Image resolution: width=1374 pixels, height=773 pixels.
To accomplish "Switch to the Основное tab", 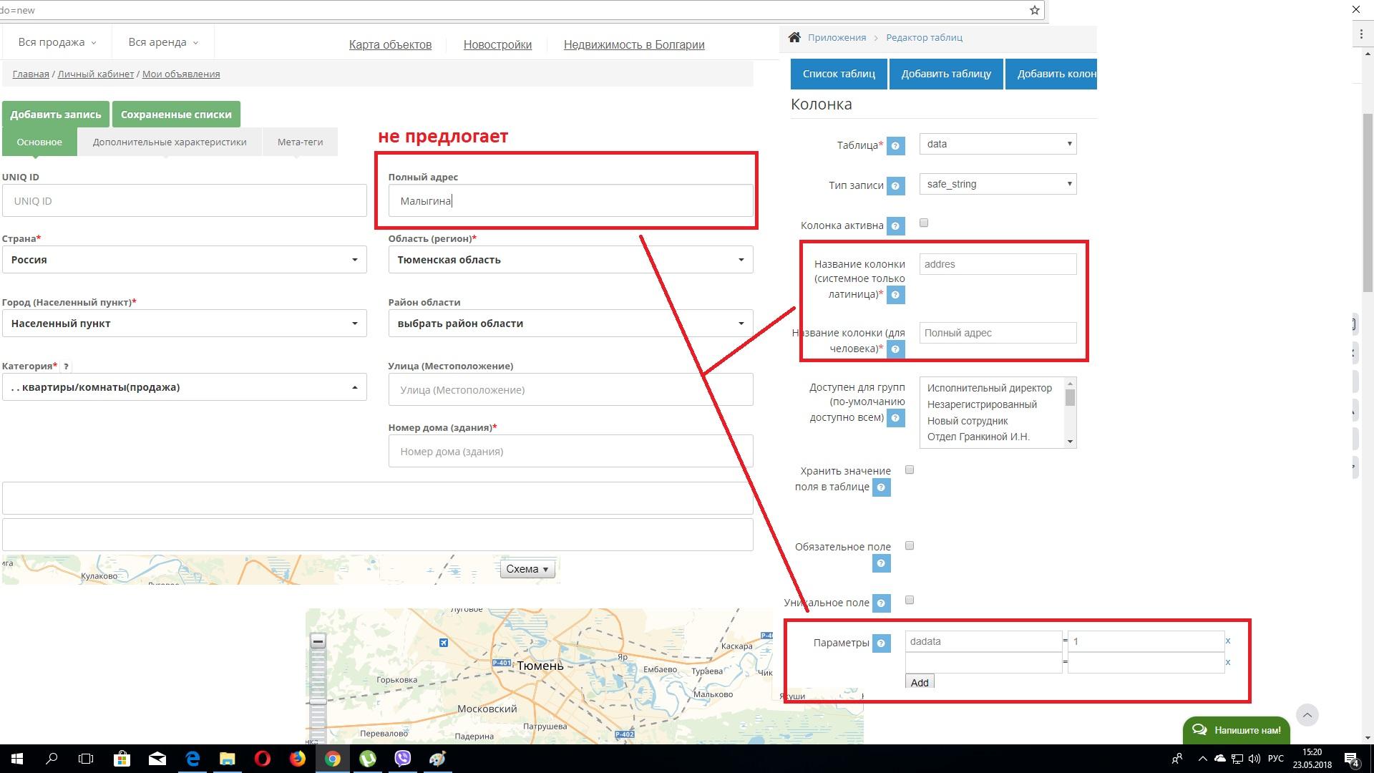I will pyautogui.click(x=39, y=142).
